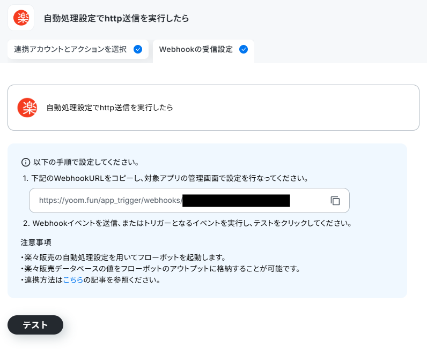Click the note about 楽々販売データベース output values
The width and height of the screenshot is (427, 349).
pyautogui.click(x=161, y=269)
